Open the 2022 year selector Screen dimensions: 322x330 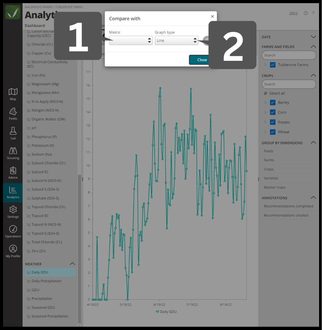(293, 13)
